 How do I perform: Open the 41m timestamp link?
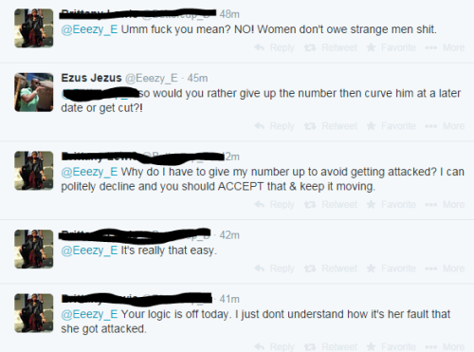pyautogui.click(x=229, y=299)
